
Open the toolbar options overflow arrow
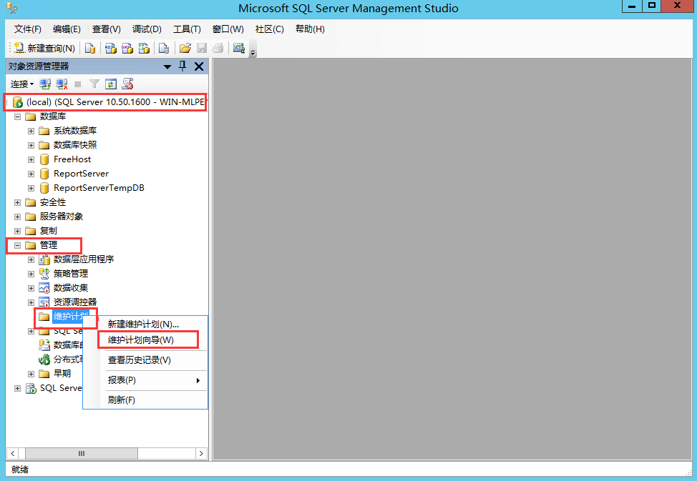point(253,53)
